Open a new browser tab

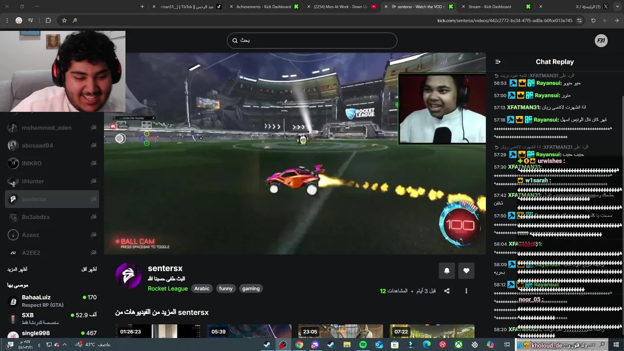(142, 7)
